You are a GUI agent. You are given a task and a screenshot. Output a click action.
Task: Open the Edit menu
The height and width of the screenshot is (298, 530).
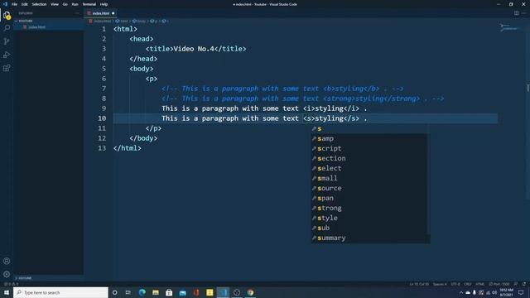pos(25,4)
